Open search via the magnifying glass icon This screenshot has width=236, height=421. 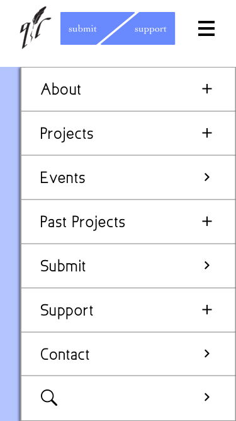pyautogui.click(x=49, y=398)
